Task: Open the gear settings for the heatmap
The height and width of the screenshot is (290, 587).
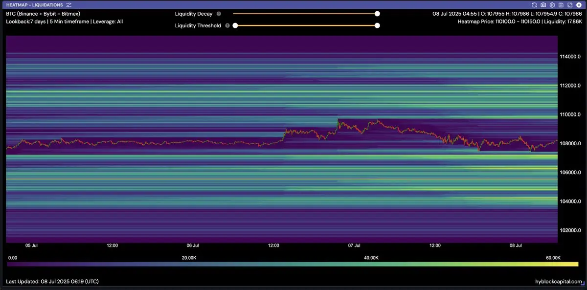Action: pos(552,5)
